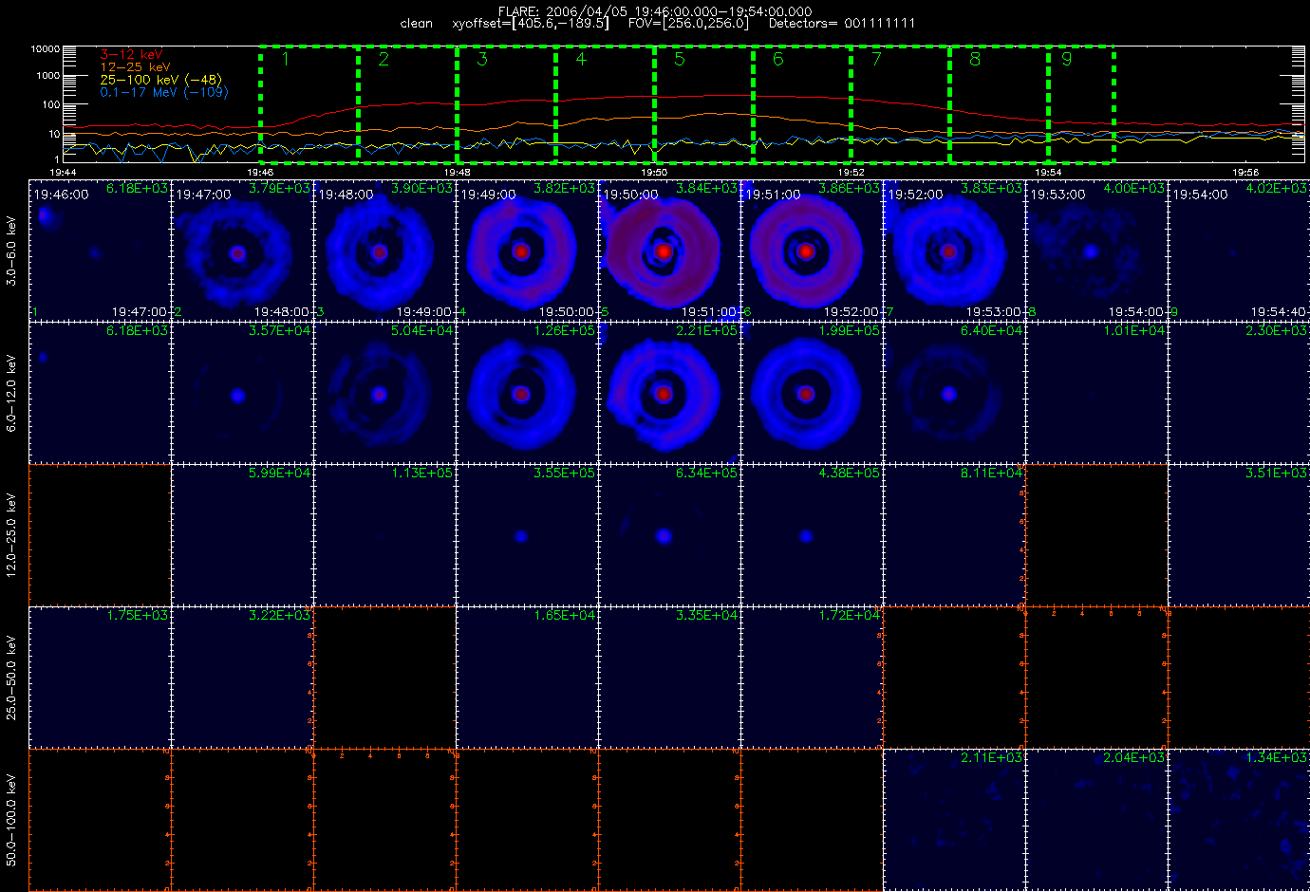The height and width of the screenshot is (892, 1310).
Task: Click the 19:46:00 start time label
Action: point(62,195)
